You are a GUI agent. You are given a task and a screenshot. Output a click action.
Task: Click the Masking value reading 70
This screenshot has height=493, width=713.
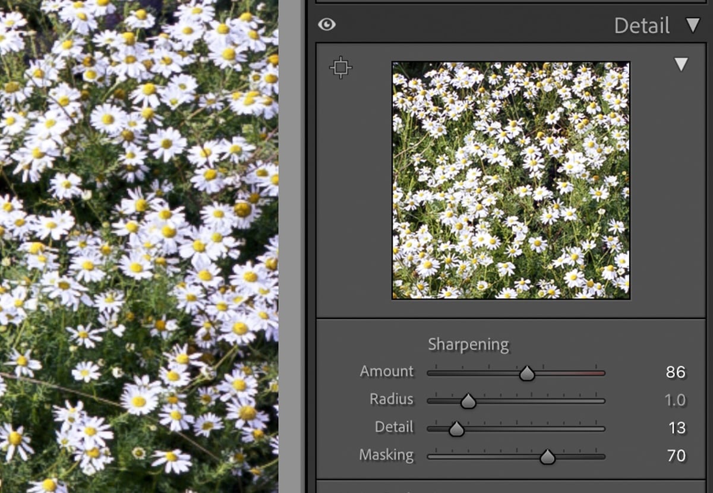tap(677, 456)
